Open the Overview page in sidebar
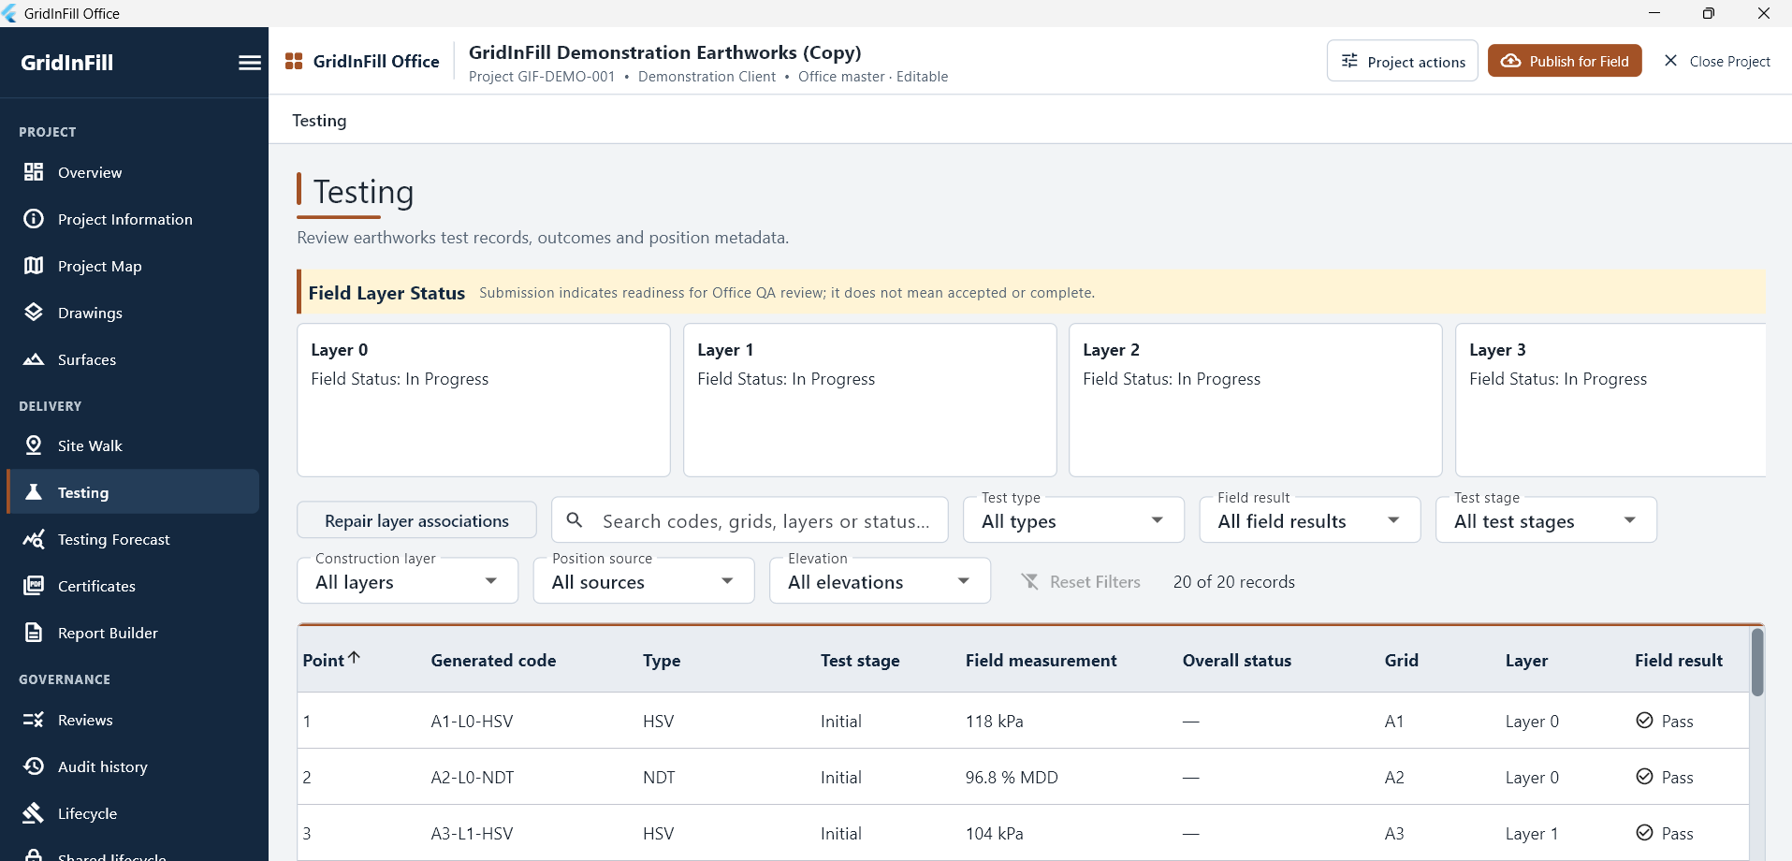The width and height of the screenshot is (1792, 861). click(x=133, y=172)
